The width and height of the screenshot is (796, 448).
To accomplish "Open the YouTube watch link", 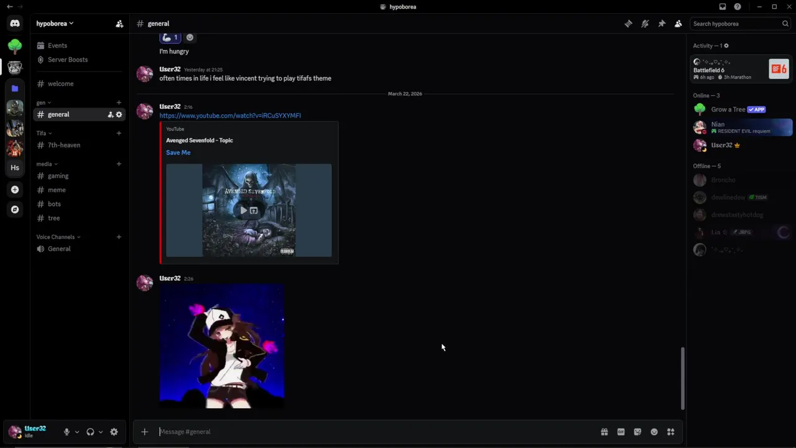I will point(230,116).
